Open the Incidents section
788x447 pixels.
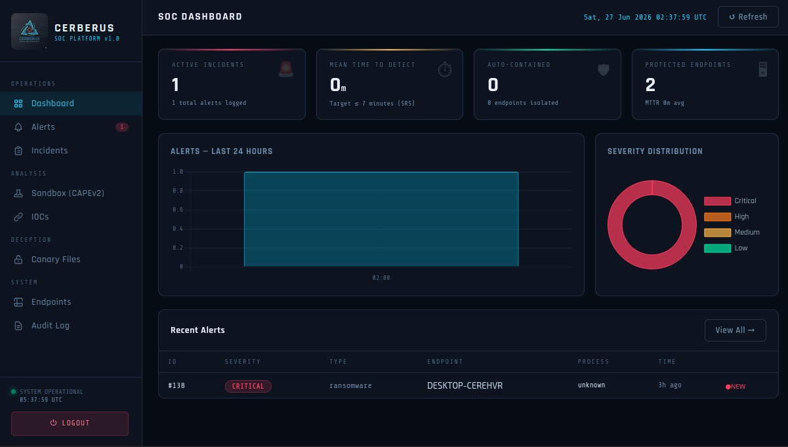pyautogui.click(x=71, y=151)
